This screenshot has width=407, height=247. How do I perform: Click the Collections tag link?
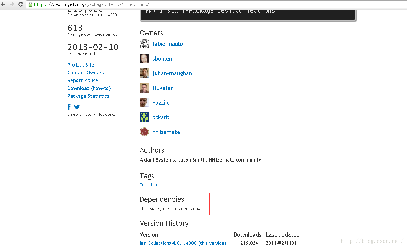coord(150,185)
